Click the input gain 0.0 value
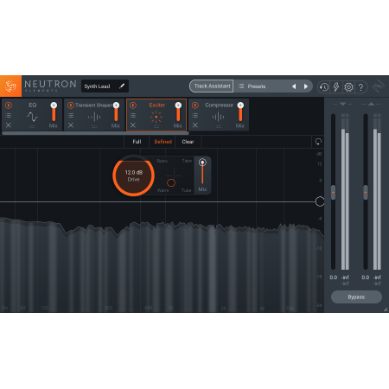 pyautogui.click(x=334, y=277)
